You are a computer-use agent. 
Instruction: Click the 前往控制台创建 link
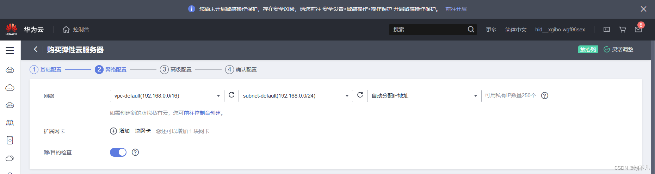(x=202, y=113)
